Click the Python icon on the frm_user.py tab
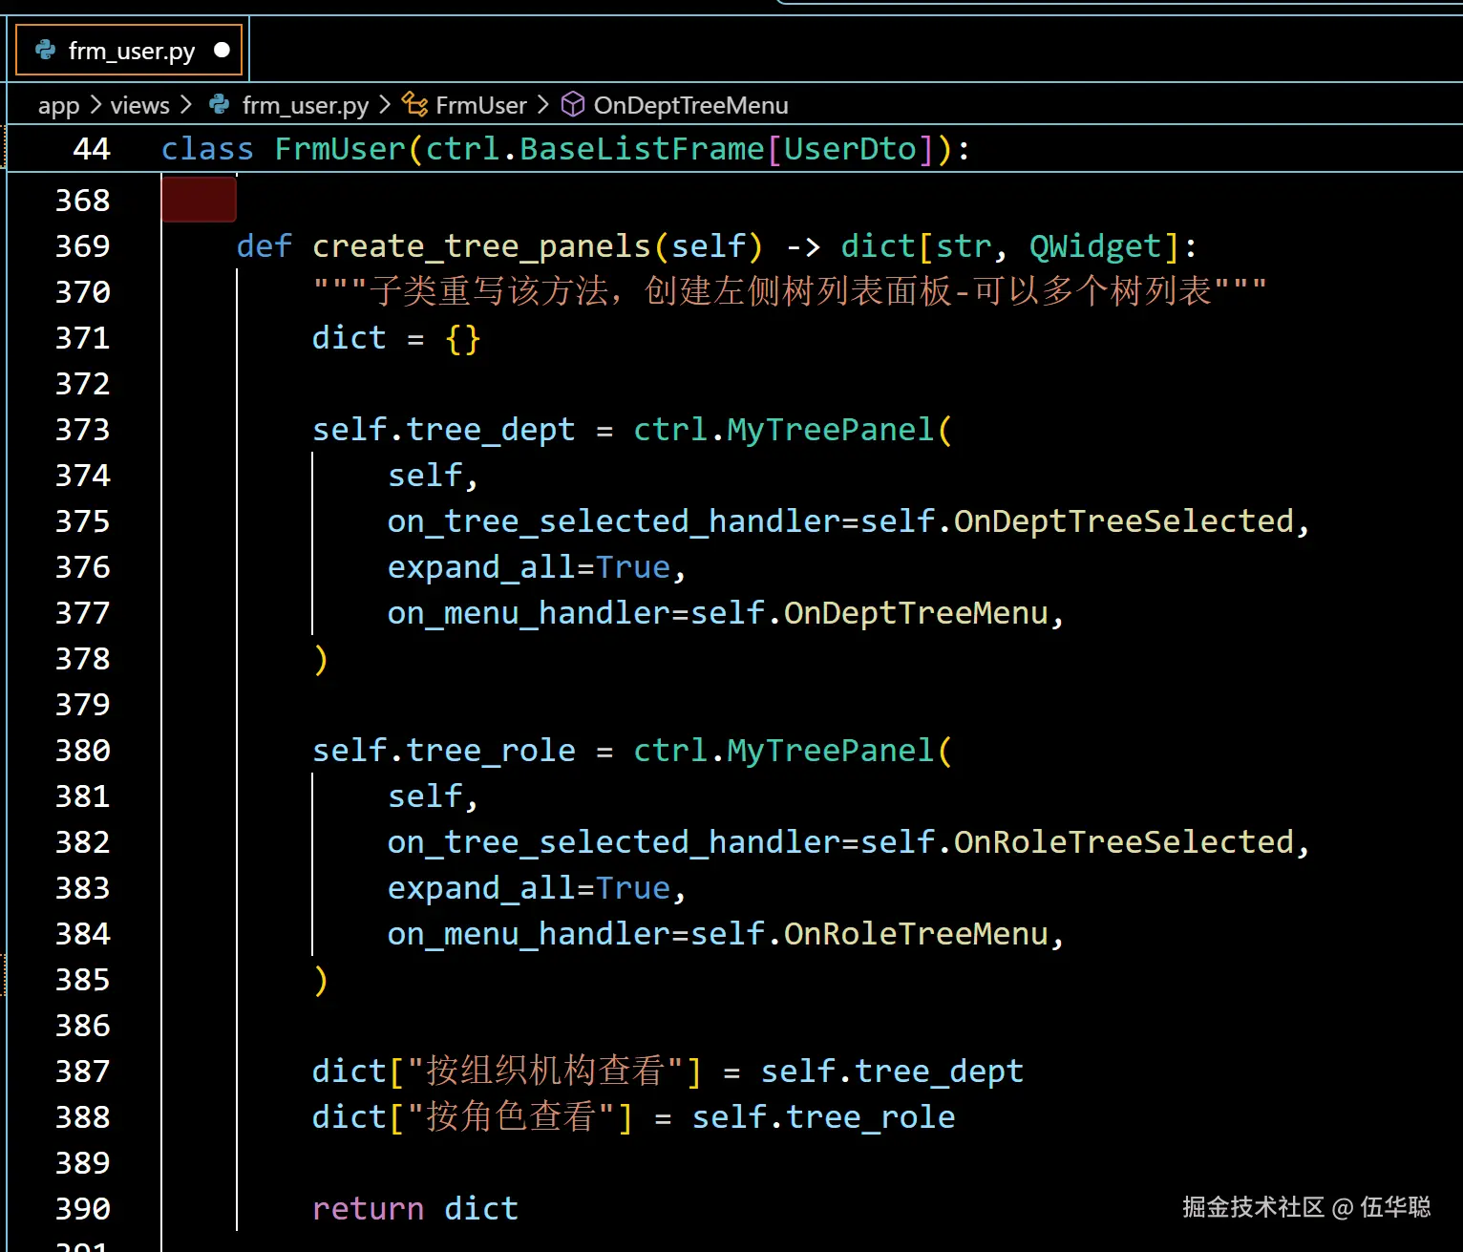 point(45,50)
